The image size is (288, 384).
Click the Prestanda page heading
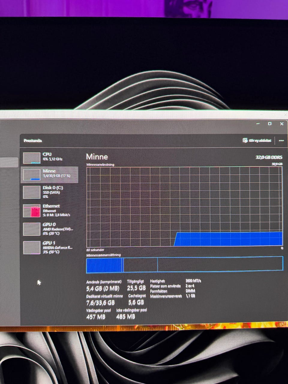click(x=33, y=141)
